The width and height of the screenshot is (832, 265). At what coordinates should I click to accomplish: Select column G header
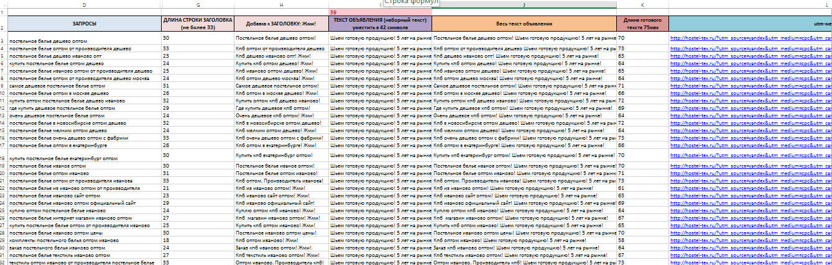pos(197,5)
